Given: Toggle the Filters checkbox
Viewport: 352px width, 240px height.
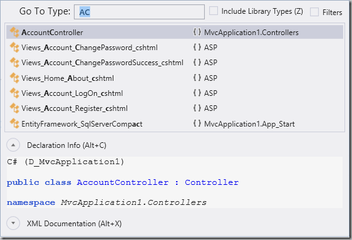Looking at the screenshot, I should [x=314, y=12].
